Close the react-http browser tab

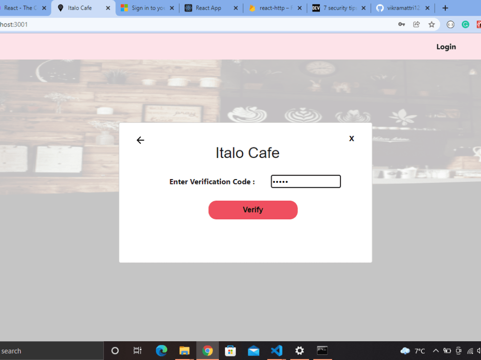coord(300,8)
